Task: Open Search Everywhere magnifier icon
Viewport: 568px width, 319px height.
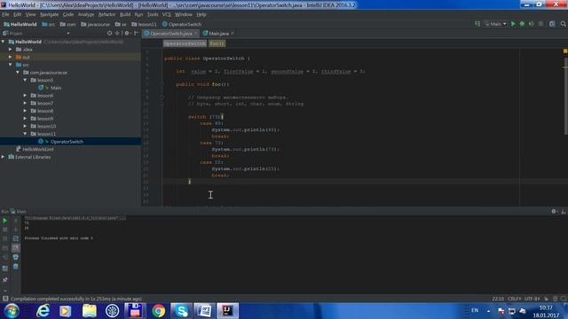Action: coord(564,24)
